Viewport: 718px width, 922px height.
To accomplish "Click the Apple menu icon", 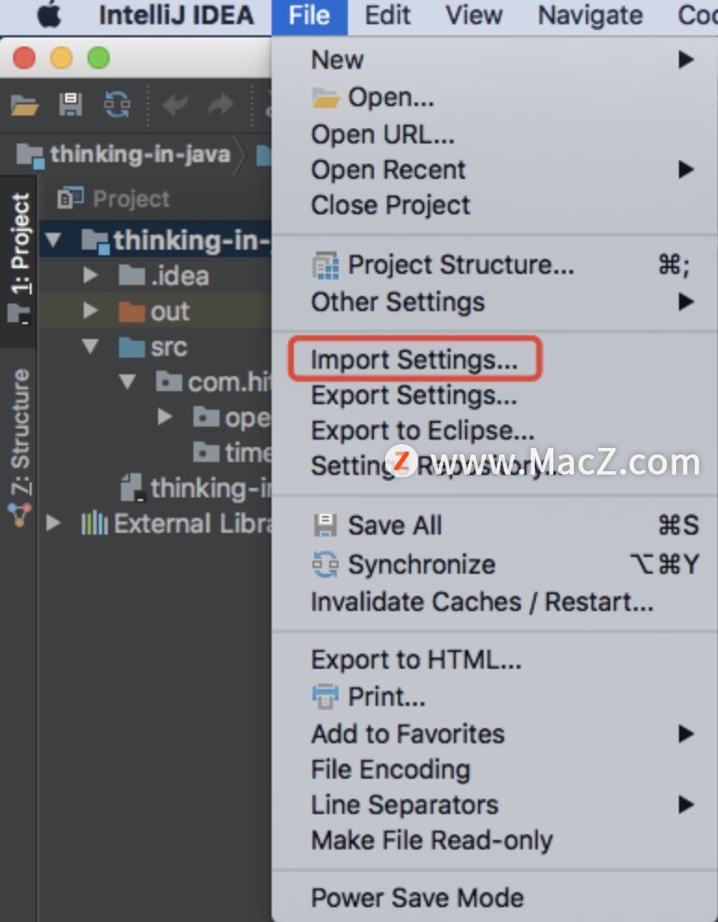I will tap(49, 15).
